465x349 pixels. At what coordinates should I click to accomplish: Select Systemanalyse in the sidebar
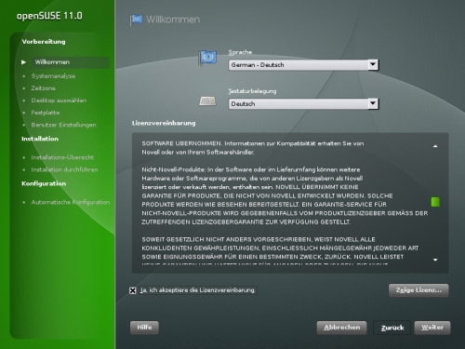point(53,76)
